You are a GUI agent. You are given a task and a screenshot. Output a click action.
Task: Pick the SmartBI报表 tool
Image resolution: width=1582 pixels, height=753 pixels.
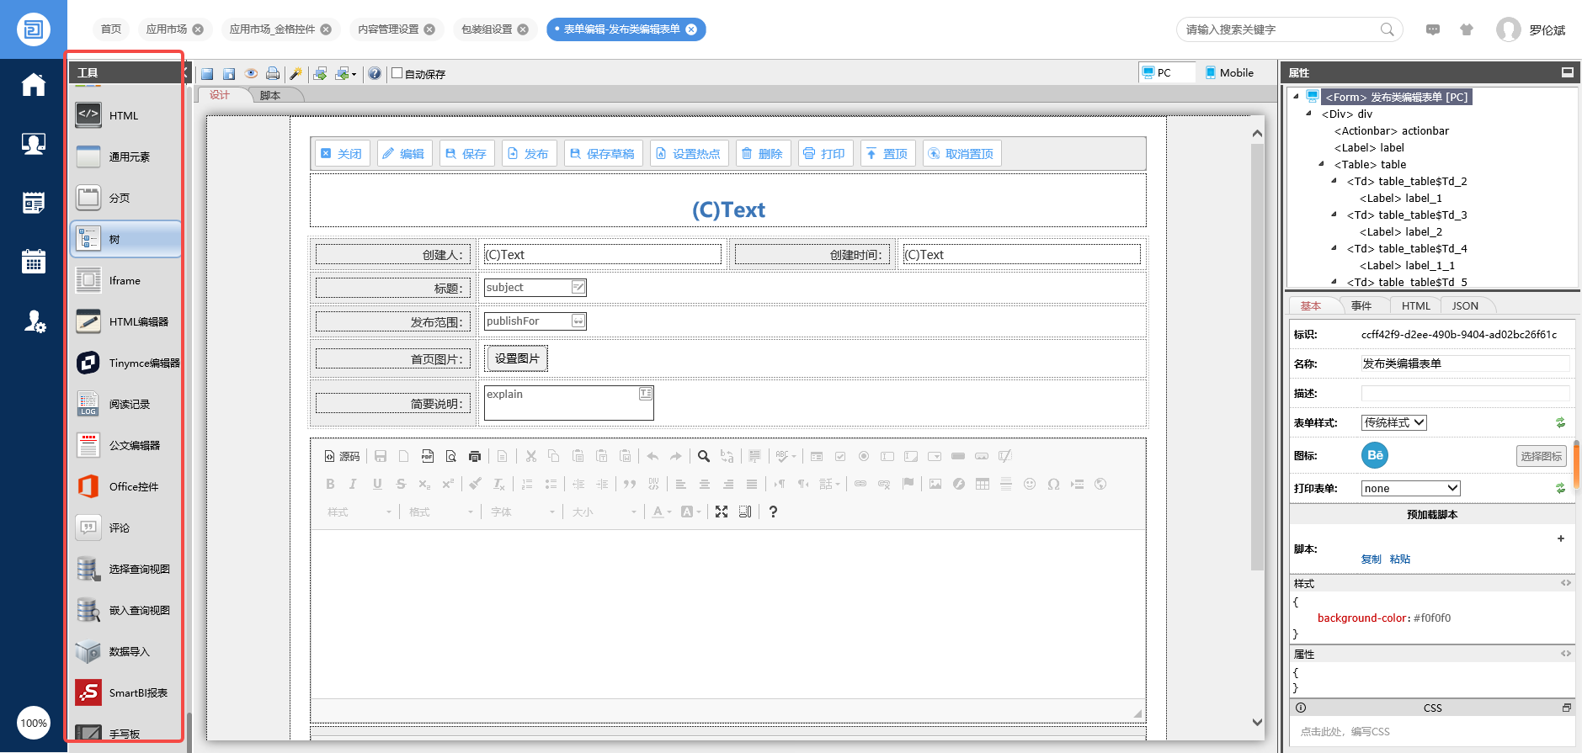coord(126,692)
